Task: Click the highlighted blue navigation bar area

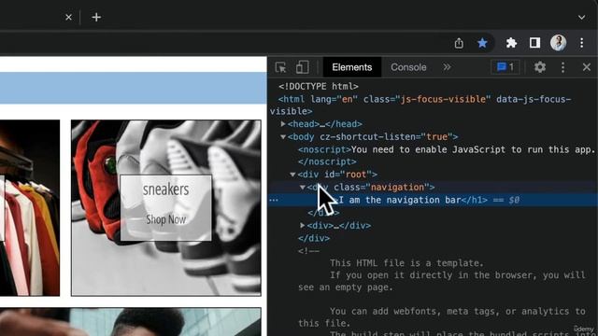Action: point(133,88)
